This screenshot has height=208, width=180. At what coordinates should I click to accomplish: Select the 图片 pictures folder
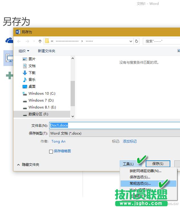(32, 59)
